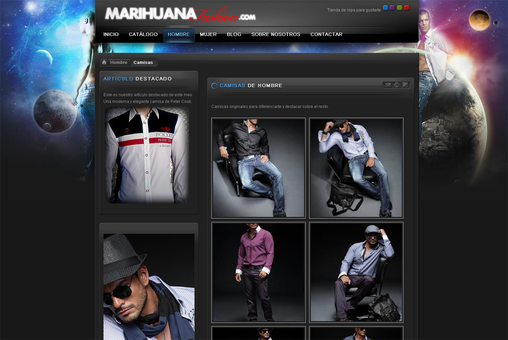Open the purple shirt standing model thumbnail

tap(258, 272)
